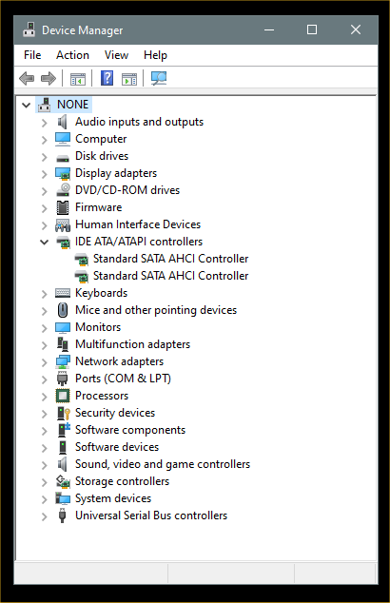The height and width of the screenshot is (603, 390).
Task: Close the Device Manager window
Action: tap(356, 29)
